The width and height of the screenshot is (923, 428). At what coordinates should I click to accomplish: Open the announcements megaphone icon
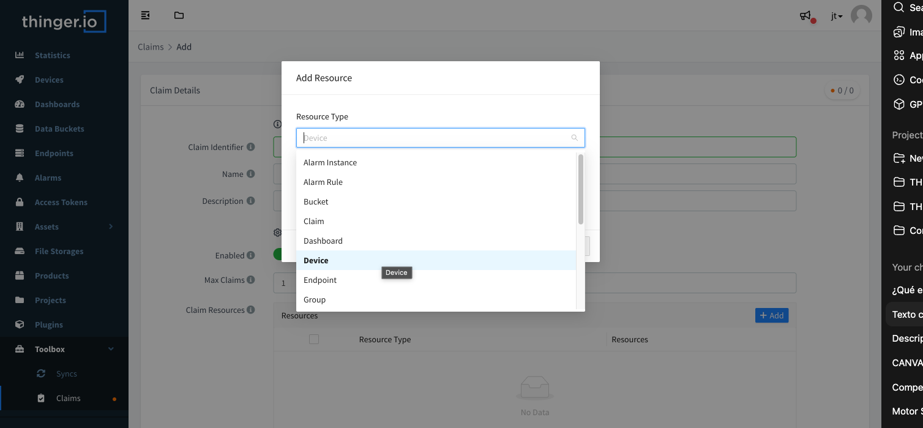805,16
